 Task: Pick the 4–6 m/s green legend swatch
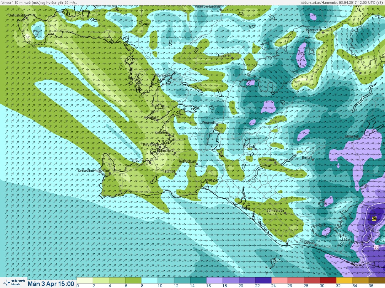tap(117, 280)
